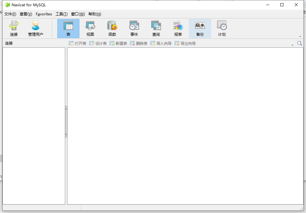Maximize the Navicat window
The width and height of the screenshot is (306, 213).
point(282,5)
